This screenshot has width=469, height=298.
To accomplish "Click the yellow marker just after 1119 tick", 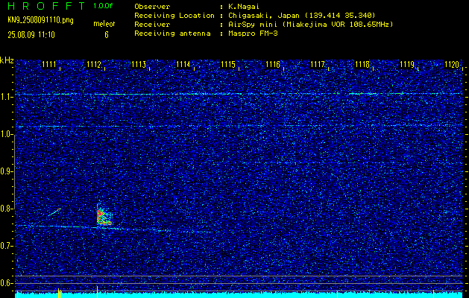I will (x=433, y=294).
